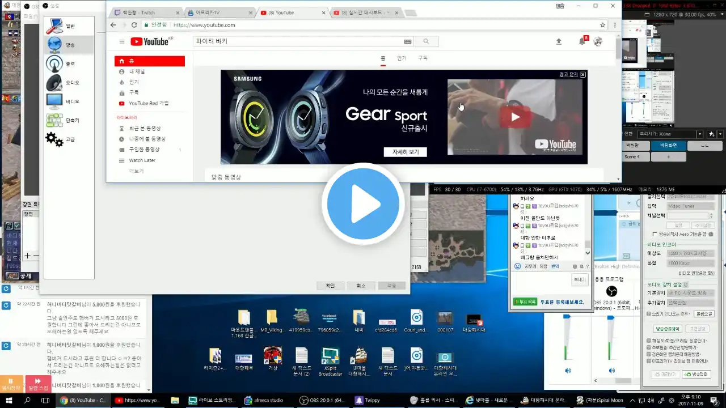This screenshot has height=408, width=726.
Task: Open the input (입력) Video Tuner dropdown
Action: [690, 206]
